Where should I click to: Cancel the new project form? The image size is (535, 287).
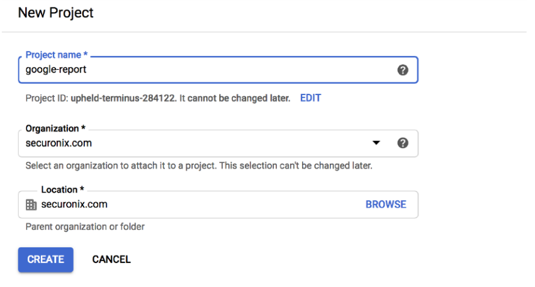pos(111,259)
